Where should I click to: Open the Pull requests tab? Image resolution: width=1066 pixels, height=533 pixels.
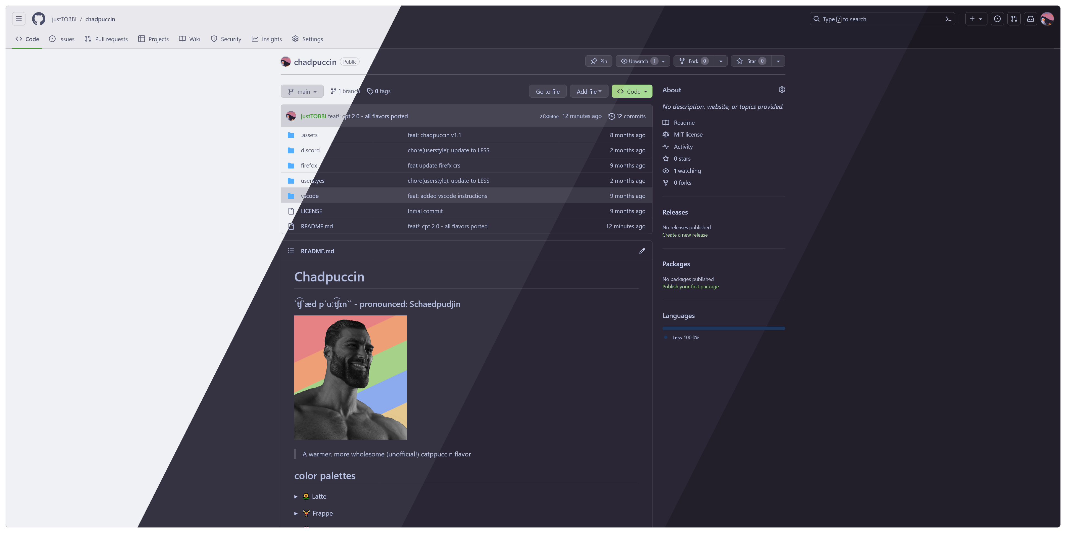click(x=106, y=39)
